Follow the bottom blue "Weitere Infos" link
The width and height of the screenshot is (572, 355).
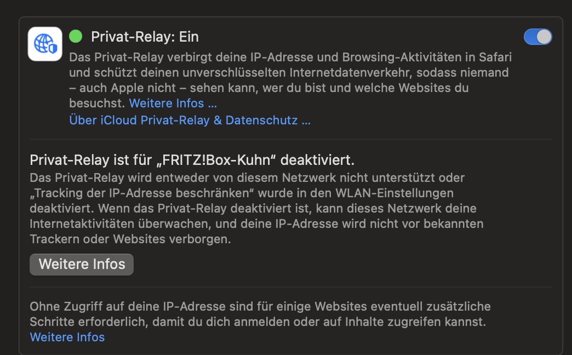coord(67,337)
